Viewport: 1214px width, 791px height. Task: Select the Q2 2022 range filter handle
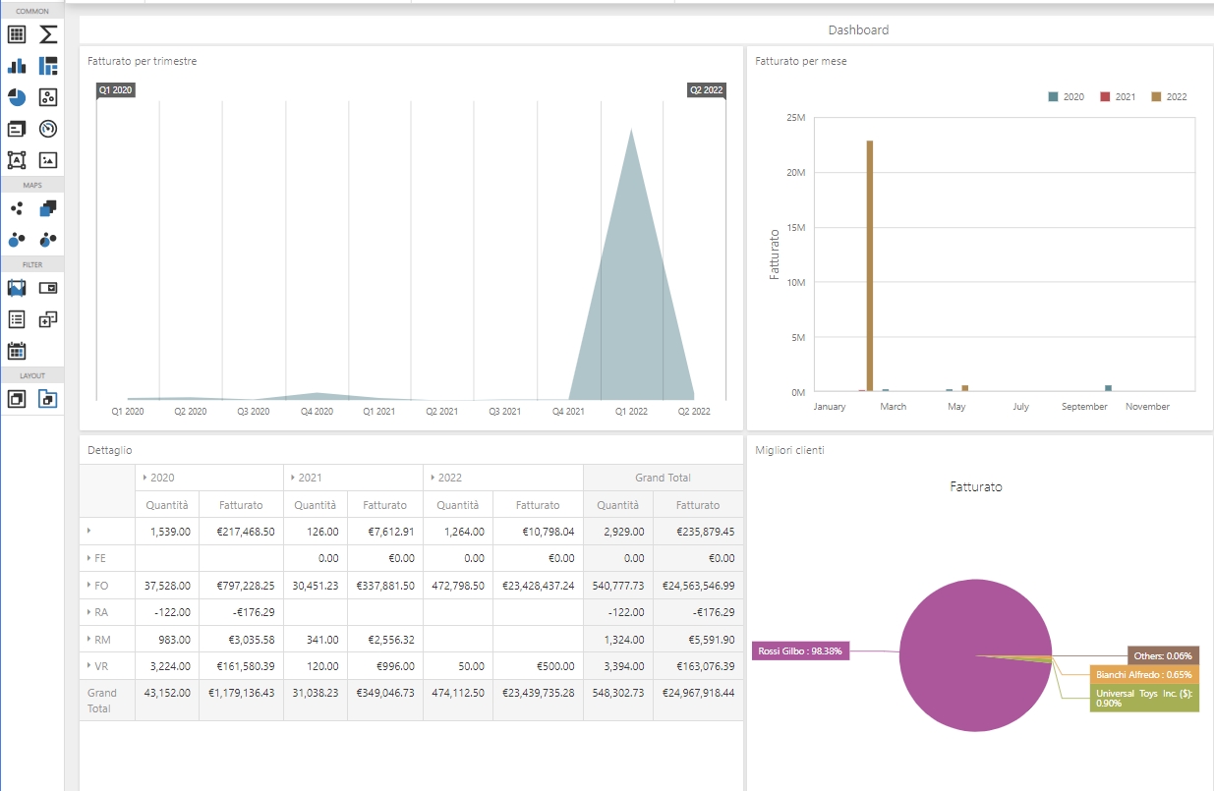click(706, 90)
